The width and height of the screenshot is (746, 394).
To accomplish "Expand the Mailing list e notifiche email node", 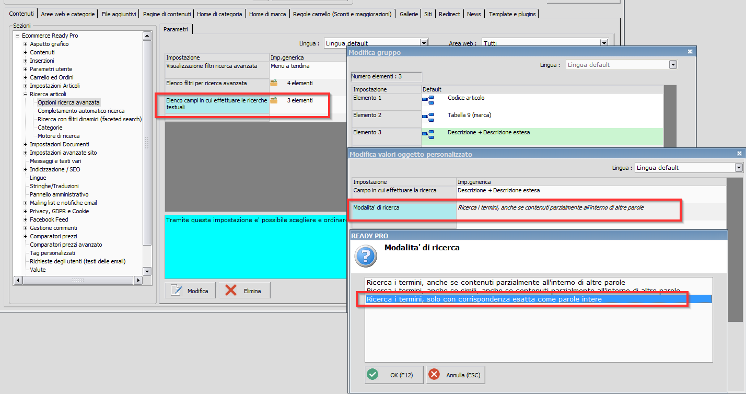I will pos(25,203).
